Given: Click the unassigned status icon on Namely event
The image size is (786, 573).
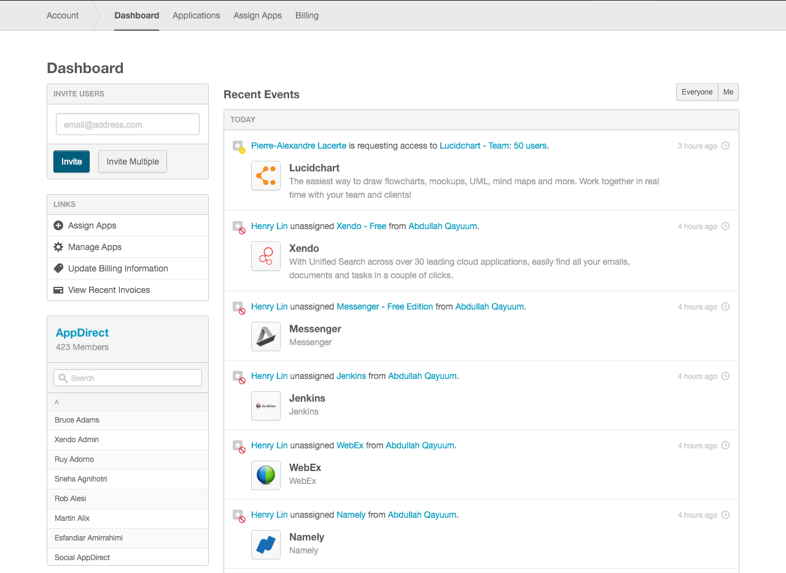Looking at the screenshot, I should click(239, 516).
